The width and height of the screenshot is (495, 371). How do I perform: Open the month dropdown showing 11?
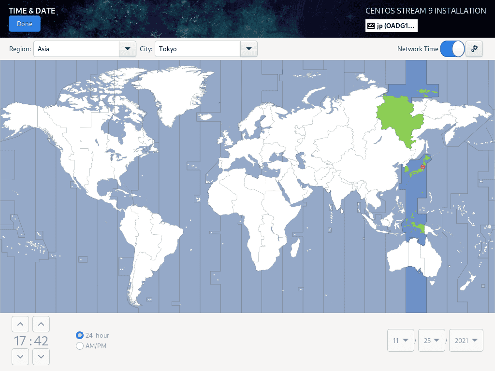coord(401,341)
